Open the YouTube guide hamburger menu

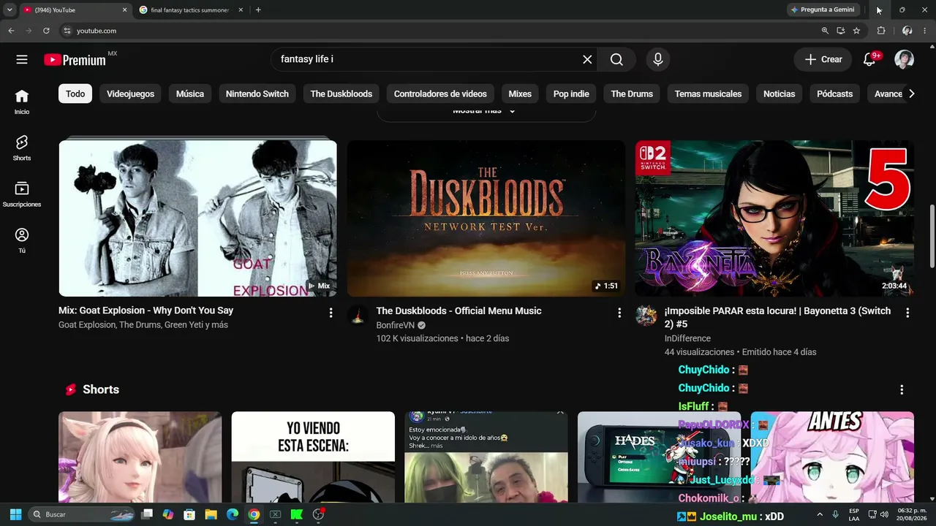(x=22, y=59)
